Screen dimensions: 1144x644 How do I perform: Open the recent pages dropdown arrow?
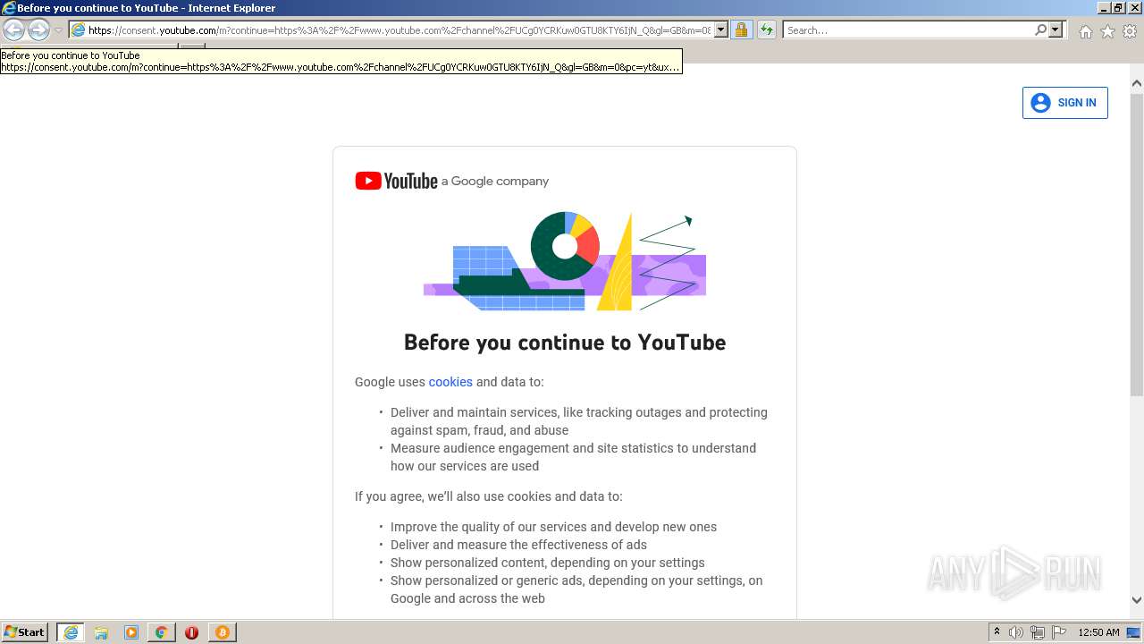(58, 30)
